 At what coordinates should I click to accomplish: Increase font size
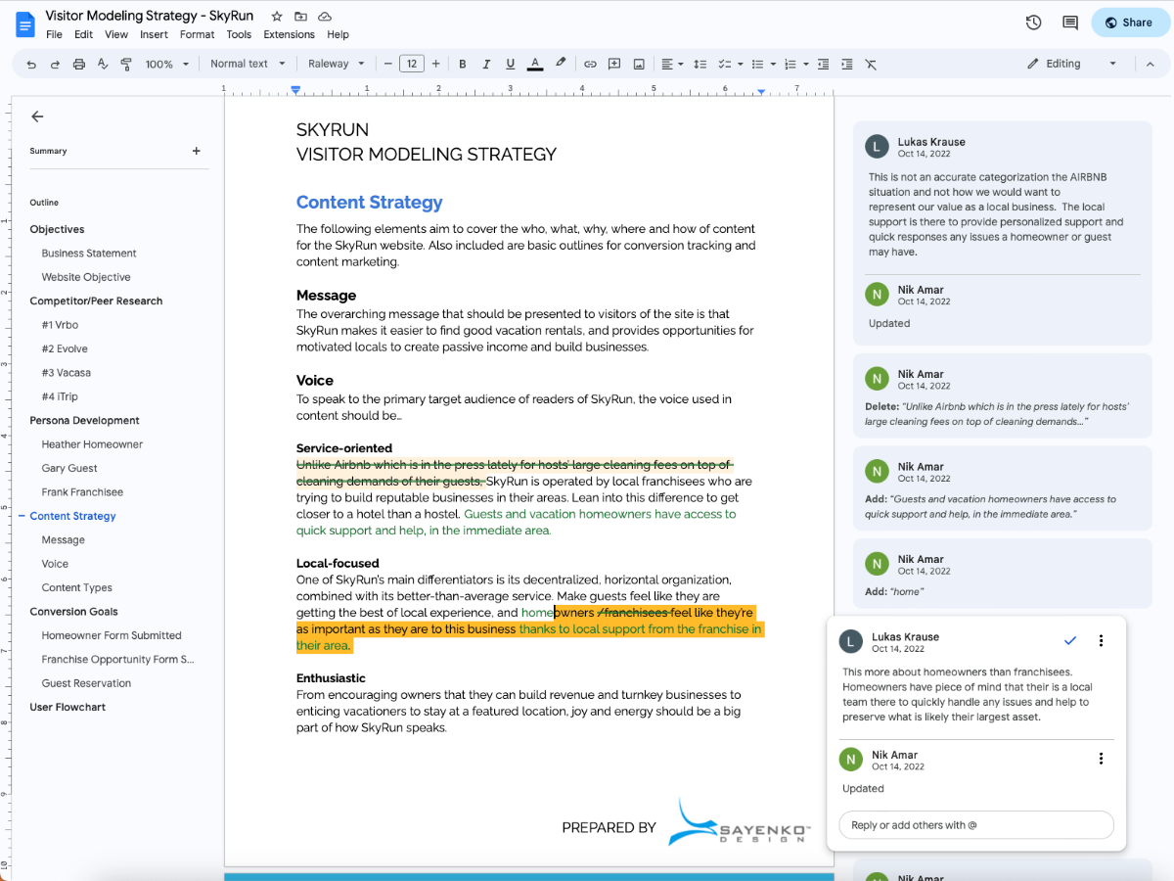[436, 64]
